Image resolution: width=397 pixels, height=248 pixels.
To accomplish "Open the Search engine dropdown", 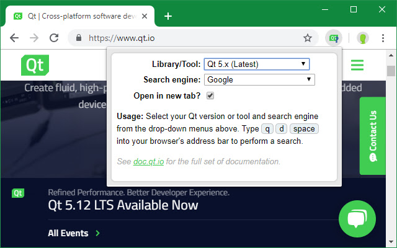I will point(259,79).
